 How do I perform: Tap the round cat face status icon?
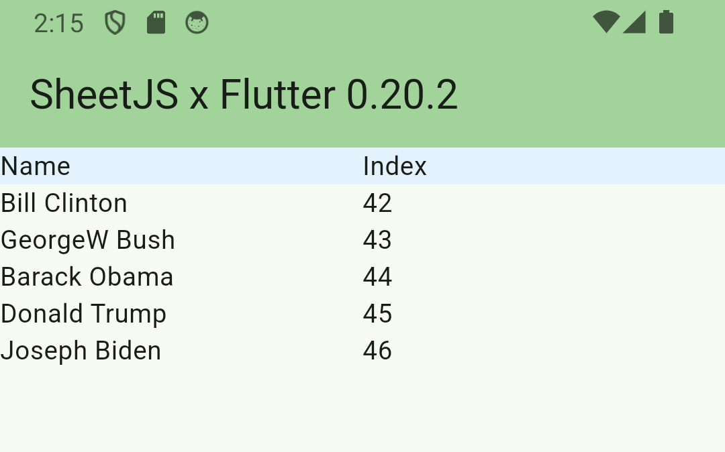click(x=197, y=23)
